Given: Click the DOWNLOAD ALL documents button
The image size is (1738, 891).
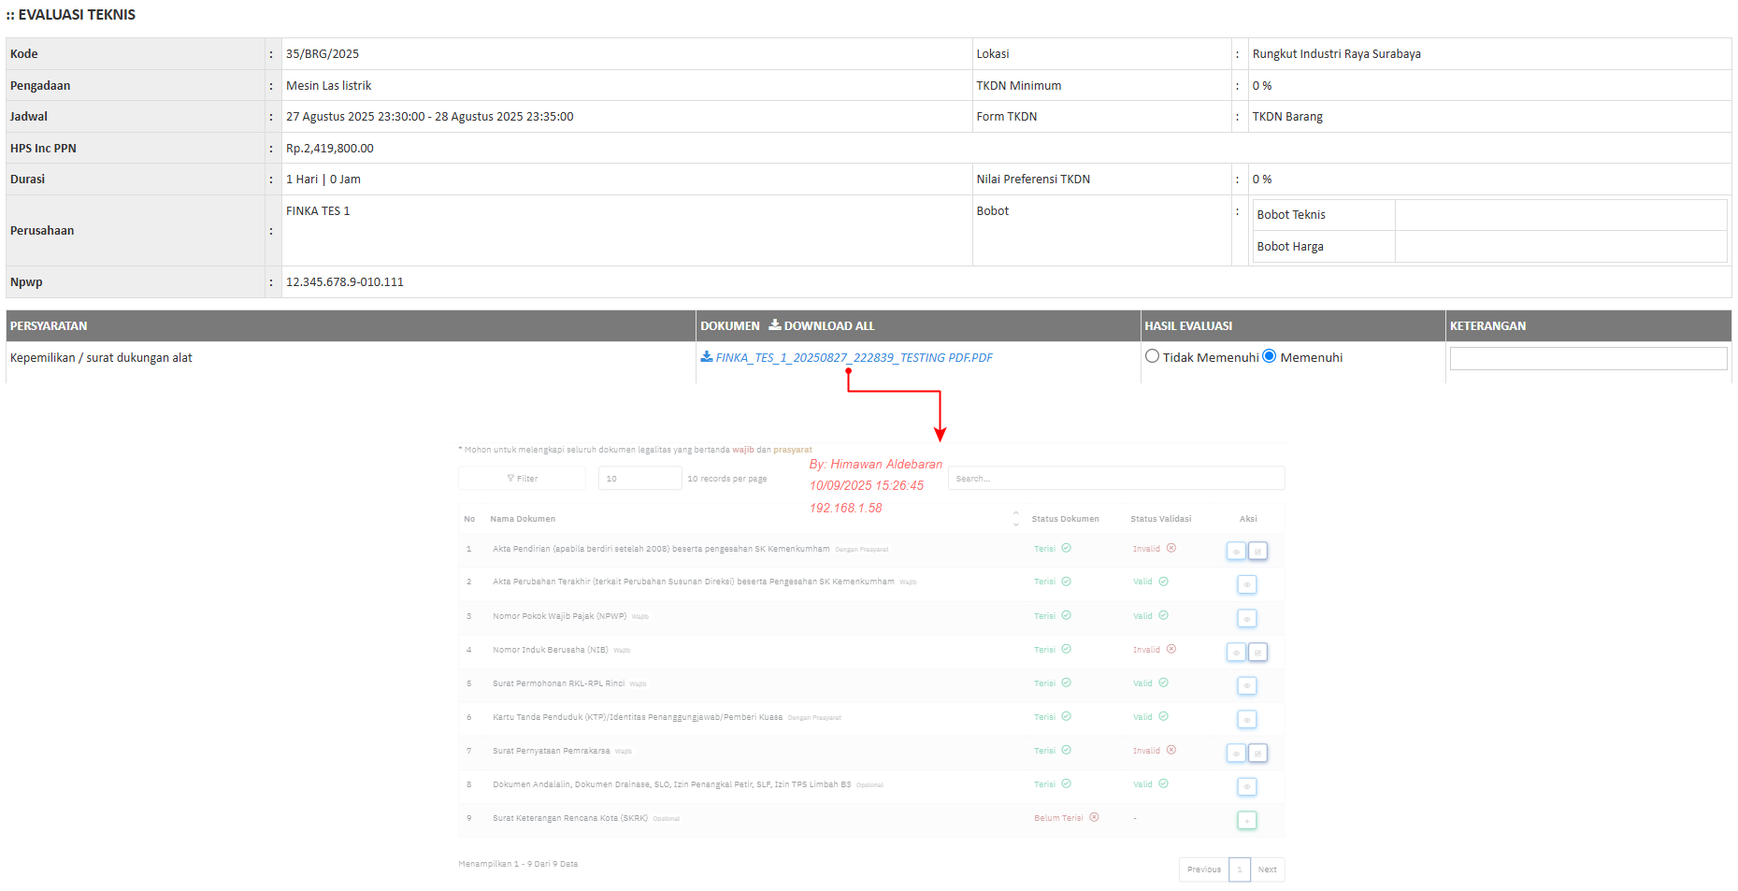Looking at the screenshot, I should pyautogui.click(x=822, y=325).
